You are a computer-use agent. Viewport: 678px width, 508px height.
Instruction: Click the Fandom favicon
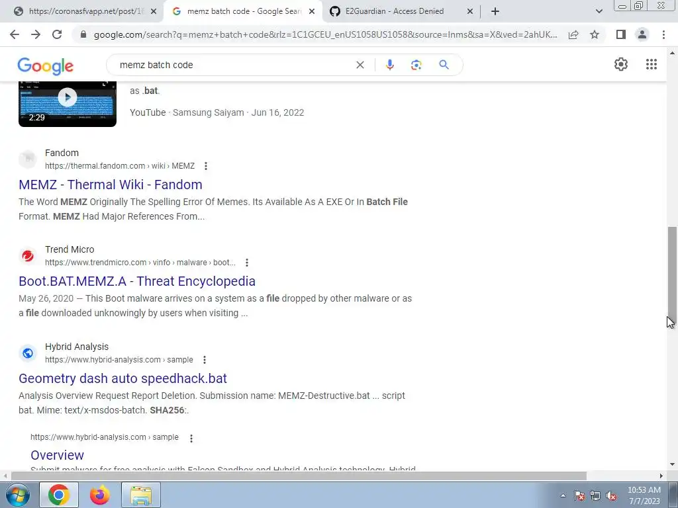(x=28, y=159)
